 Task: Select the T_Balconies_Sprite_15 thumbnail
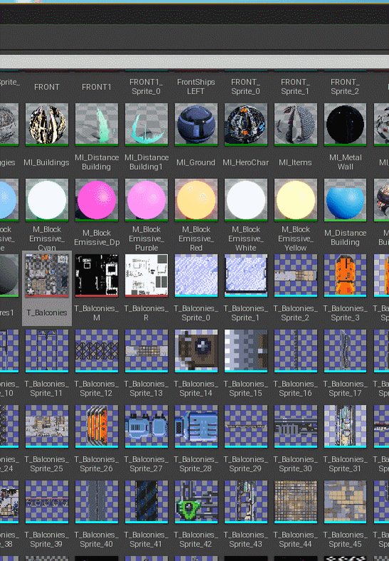[246, 351]
